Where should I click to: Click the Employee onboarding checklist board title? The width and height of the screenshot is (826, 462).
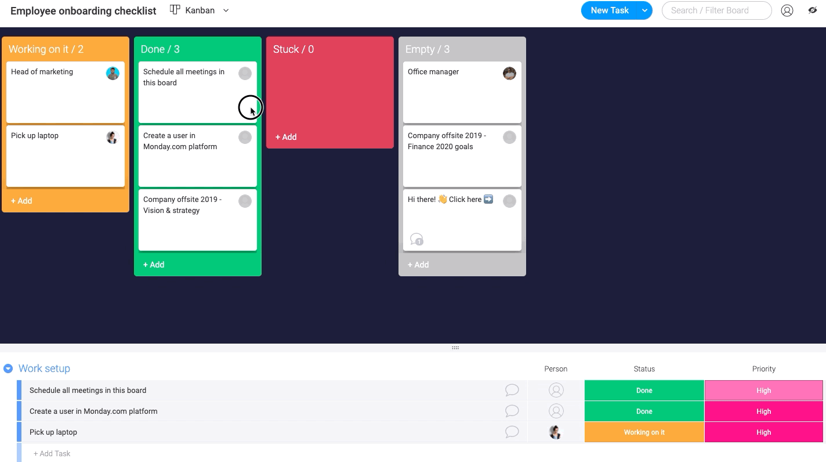pos(84,11)
